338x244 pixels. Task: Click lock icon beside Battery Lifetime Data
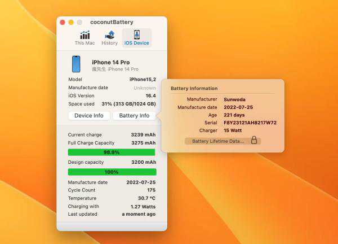254,140
